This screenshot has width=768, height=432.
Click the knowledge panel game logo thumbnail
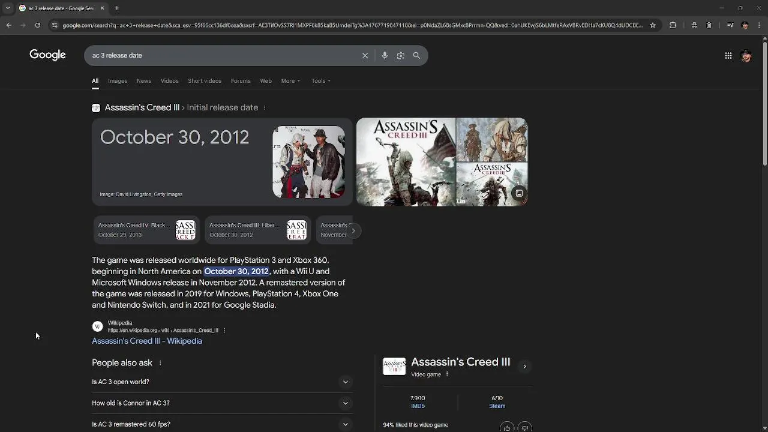coord(394,366)
